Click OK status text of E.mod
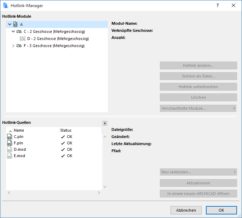 [70, 156]
